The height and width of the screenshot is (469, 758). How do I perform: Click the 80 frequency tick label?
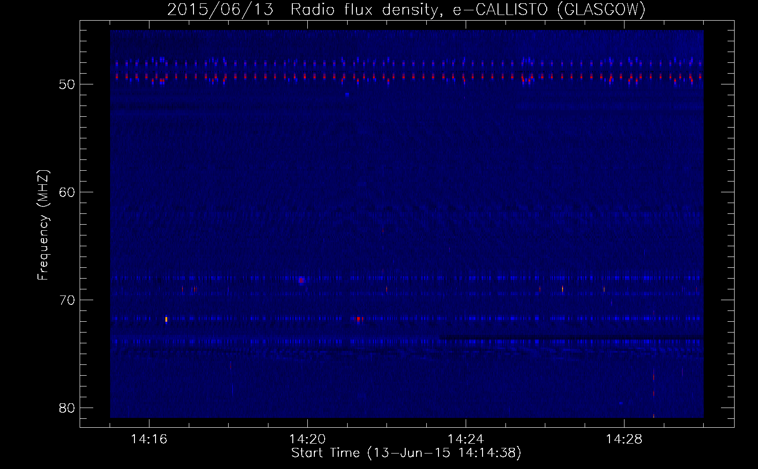tap(67, 408)
